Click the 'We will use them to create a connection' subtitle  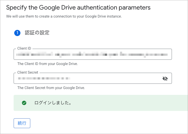tap(64, 16)
